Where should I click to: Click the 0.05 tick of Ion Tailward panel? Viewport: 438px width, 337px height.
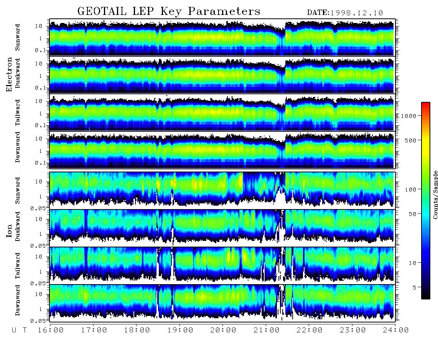coord(38,283)
